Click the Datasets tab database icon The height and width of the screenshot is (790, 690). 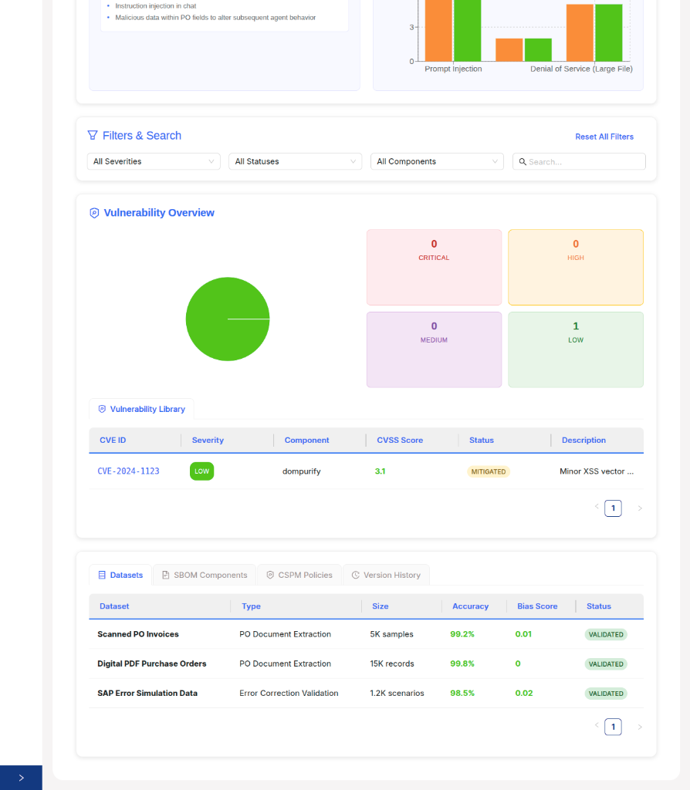[x=102, y=575]
